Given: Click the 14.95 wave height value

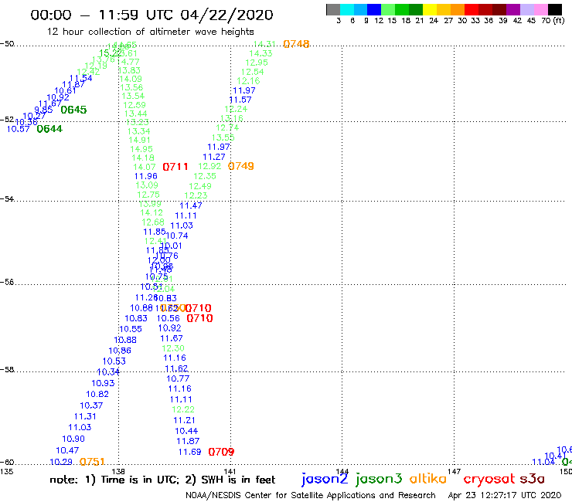Looking at the screenshot, I should click(141, 149).
